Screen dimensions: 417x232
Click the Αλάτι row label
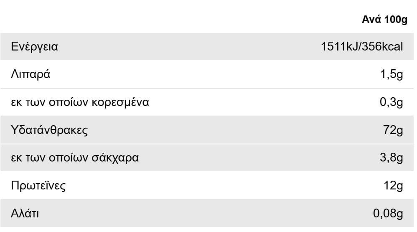click(25, 214)
